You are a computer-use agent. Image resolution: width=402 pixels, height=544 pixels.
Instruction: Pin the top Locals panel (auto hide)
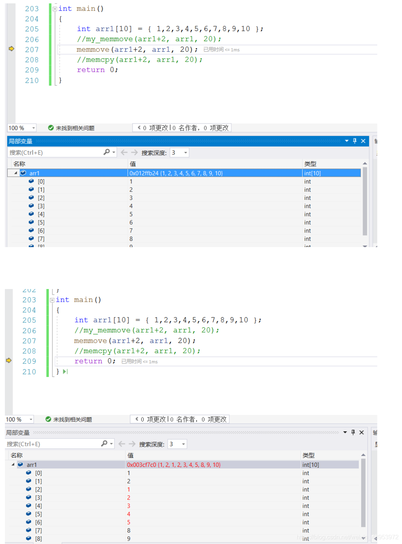tap(355, 141)
